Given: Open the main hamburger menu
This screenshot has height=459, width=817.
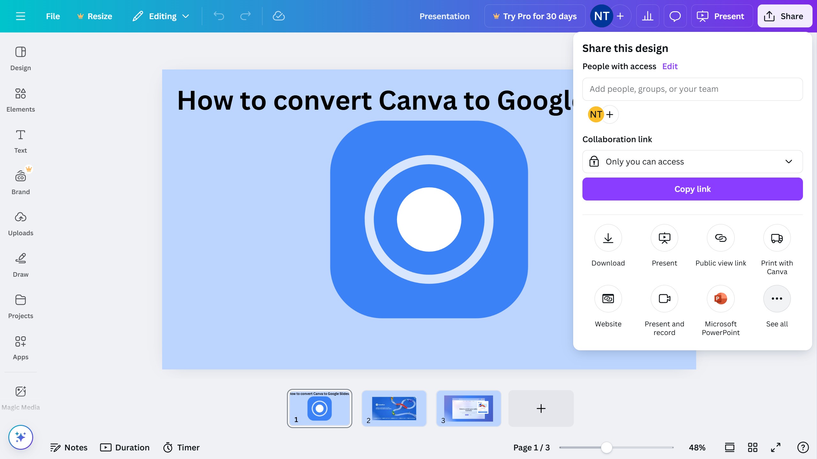Looking at the screenshot, I should (20, 16).
